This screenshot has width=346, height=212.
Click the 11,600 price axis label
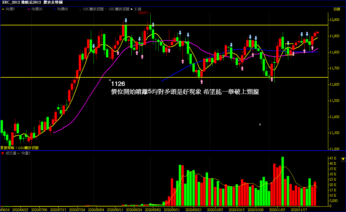[334, 84]
